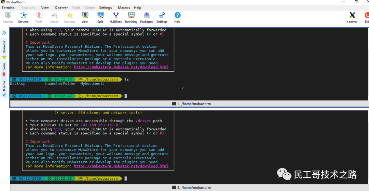369x191 pixels.
Task: Open the View menu in menu bar
Action: [x=45, y=8]
